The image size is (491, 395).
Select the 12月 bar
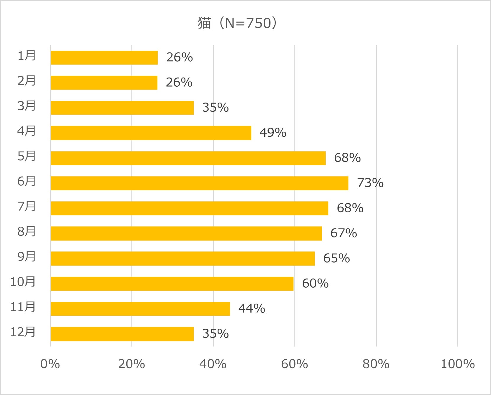[x=122, y=334]
